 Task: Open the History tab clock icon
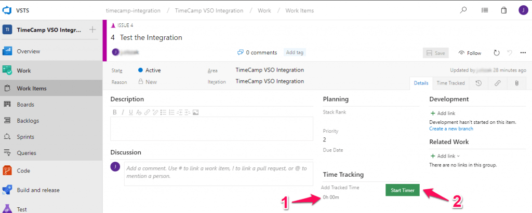tap(478, 83)
